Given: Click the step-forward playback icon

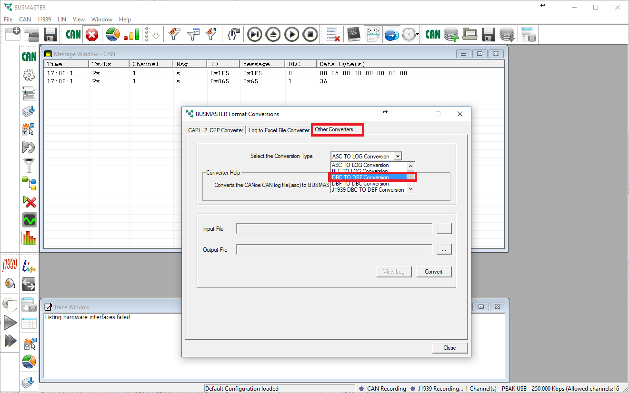Looking at the screenshot, I should 255,34.
